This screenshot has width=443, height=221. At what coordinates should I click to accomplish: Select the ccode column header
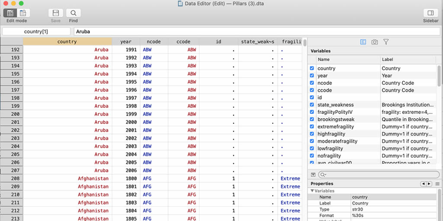[x=183, y=41]
